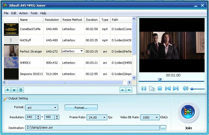The image size is (209, 135).
Task: Click the Join film icon button
Action: [x=188, y=112]
